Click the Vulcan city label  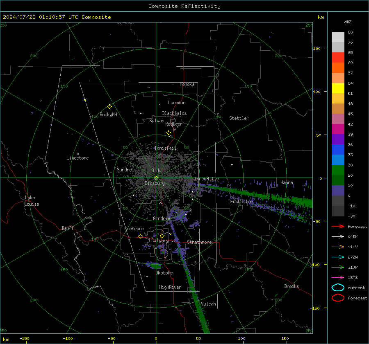click(209, 304)
